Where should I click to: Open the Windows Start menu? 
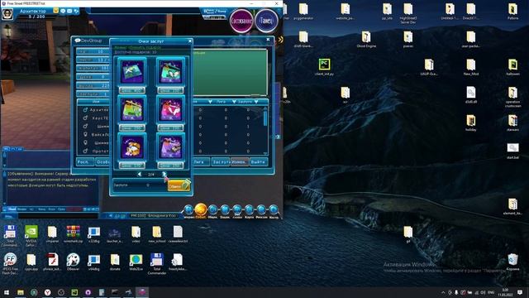point(6,292)
